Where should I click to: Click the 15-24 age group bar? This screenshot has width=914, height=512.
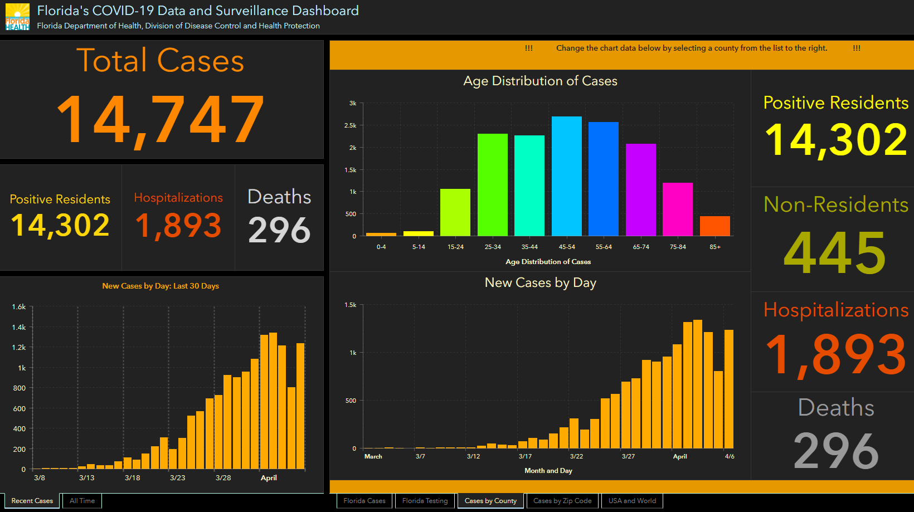click(455, 212)
